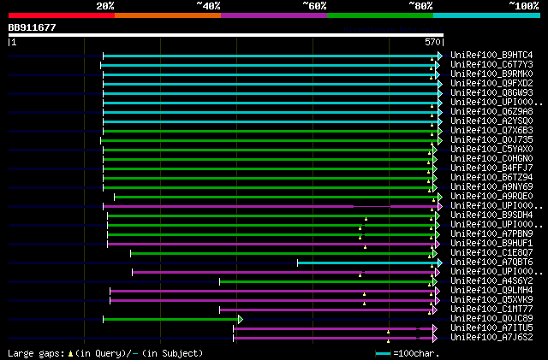Open the UniRef100_B9HTC4 hit label
This screenshot has height=360, width=548.
click(x=491, y=56)
